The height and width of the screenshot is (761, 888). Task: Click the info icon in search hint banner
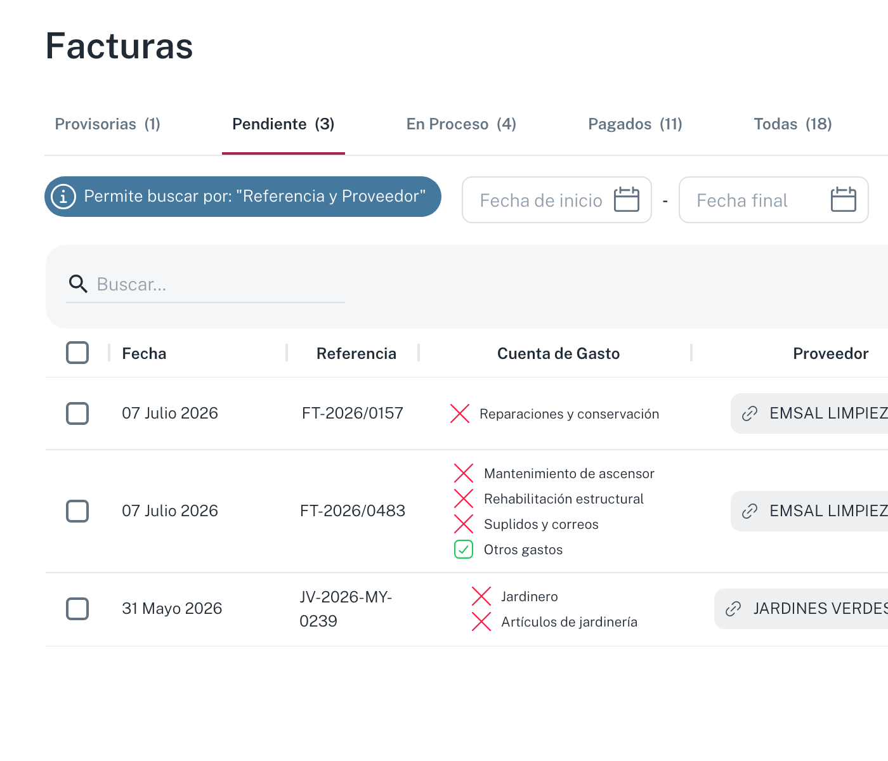coord(63,197)
